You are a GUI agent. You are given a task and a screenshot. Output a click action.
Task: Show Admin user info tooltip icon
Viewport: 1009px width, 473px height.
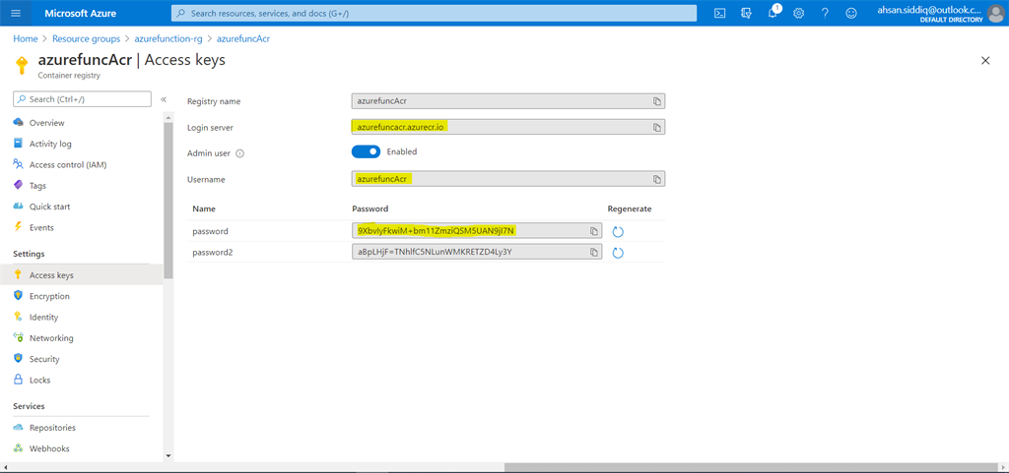click(x=240, y=153)
